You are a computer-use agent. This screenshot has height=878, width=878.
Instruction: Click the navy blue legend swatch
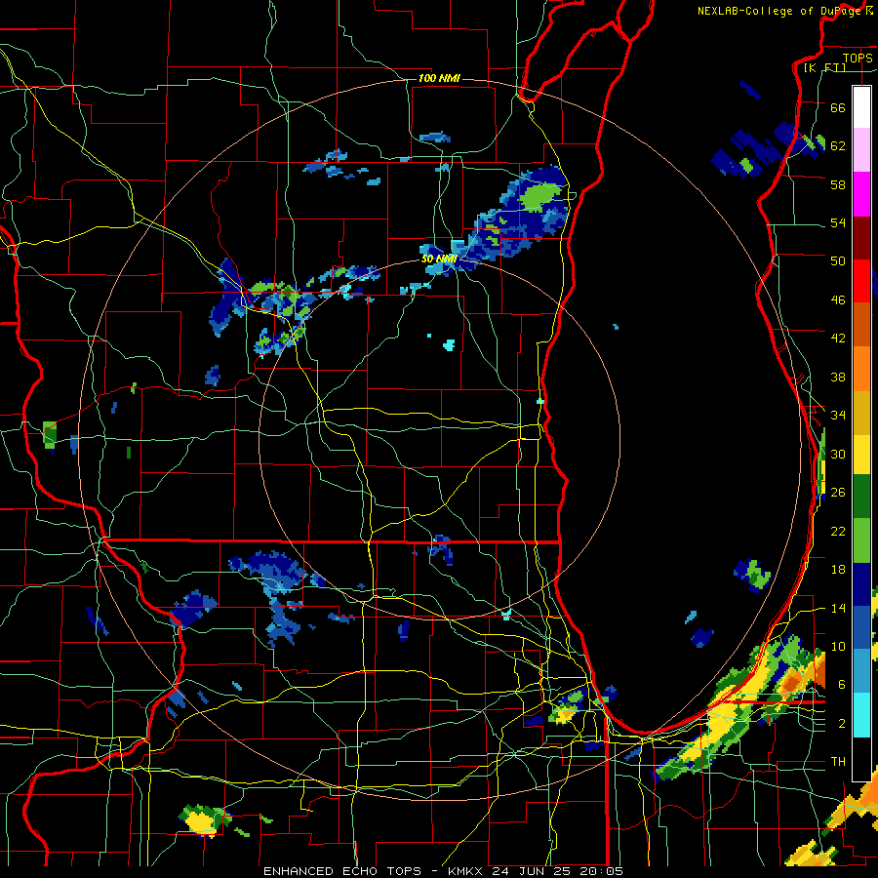tap(861, 584)
